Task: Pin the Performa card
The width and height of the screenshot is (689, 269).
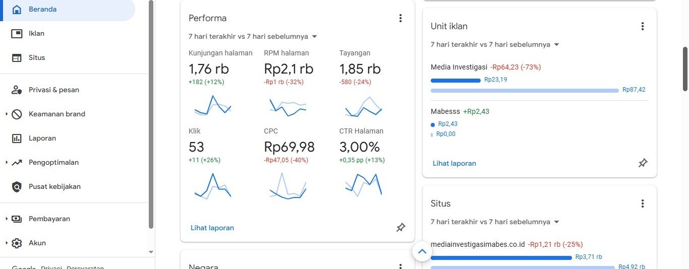Action: tap(400, 228)
